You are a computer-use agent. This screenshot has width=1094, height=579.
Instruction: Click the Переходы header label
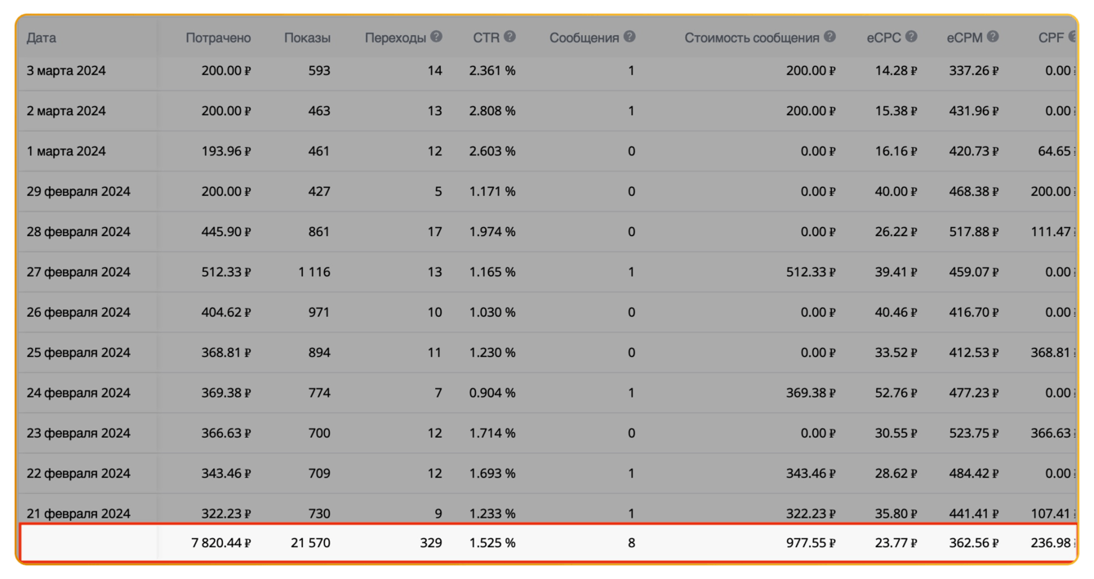(x=395, y=38)
